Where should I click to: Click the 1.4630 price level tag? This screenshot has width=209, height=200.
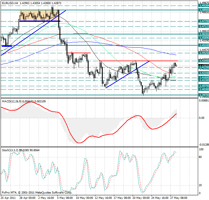coord(204,34)
